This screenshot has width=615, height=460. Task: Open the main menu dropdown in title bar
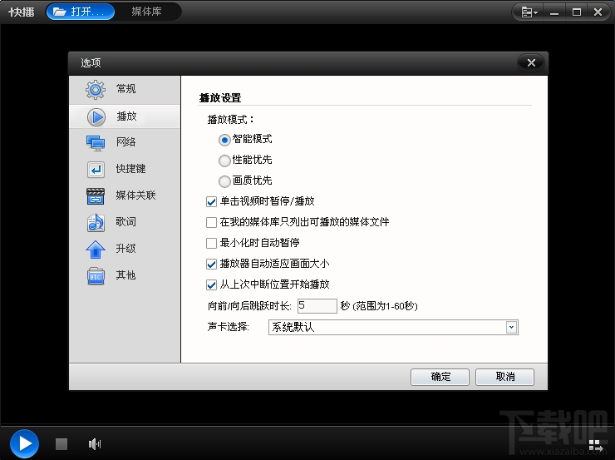tap(529, 12)
